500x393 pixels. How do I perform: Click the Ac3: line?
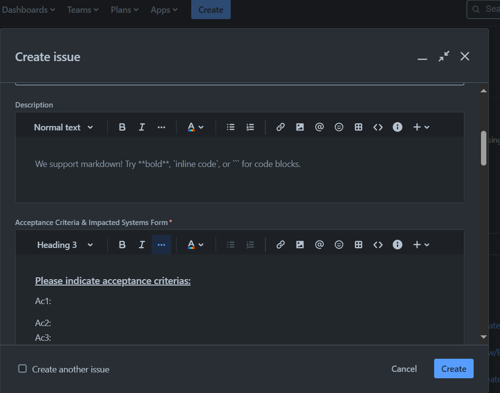pos(43,337)
